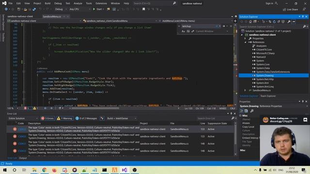Click the alphabetical sort icon in Properties panel

(x=247, y=111)
